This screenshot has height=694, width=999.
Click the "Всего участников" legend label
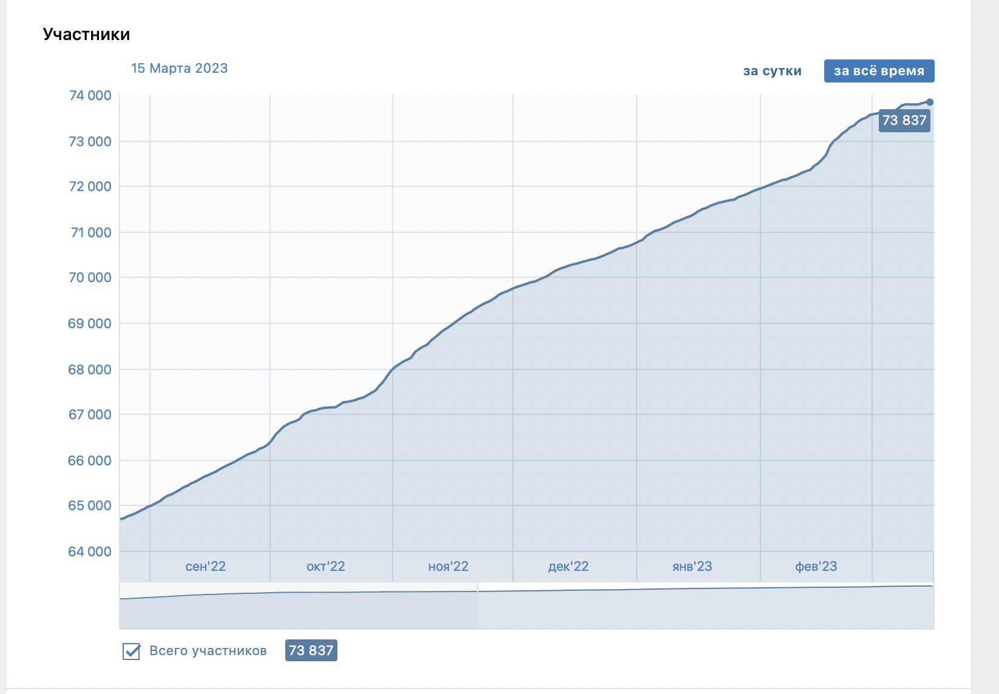[x=208, y=651]
